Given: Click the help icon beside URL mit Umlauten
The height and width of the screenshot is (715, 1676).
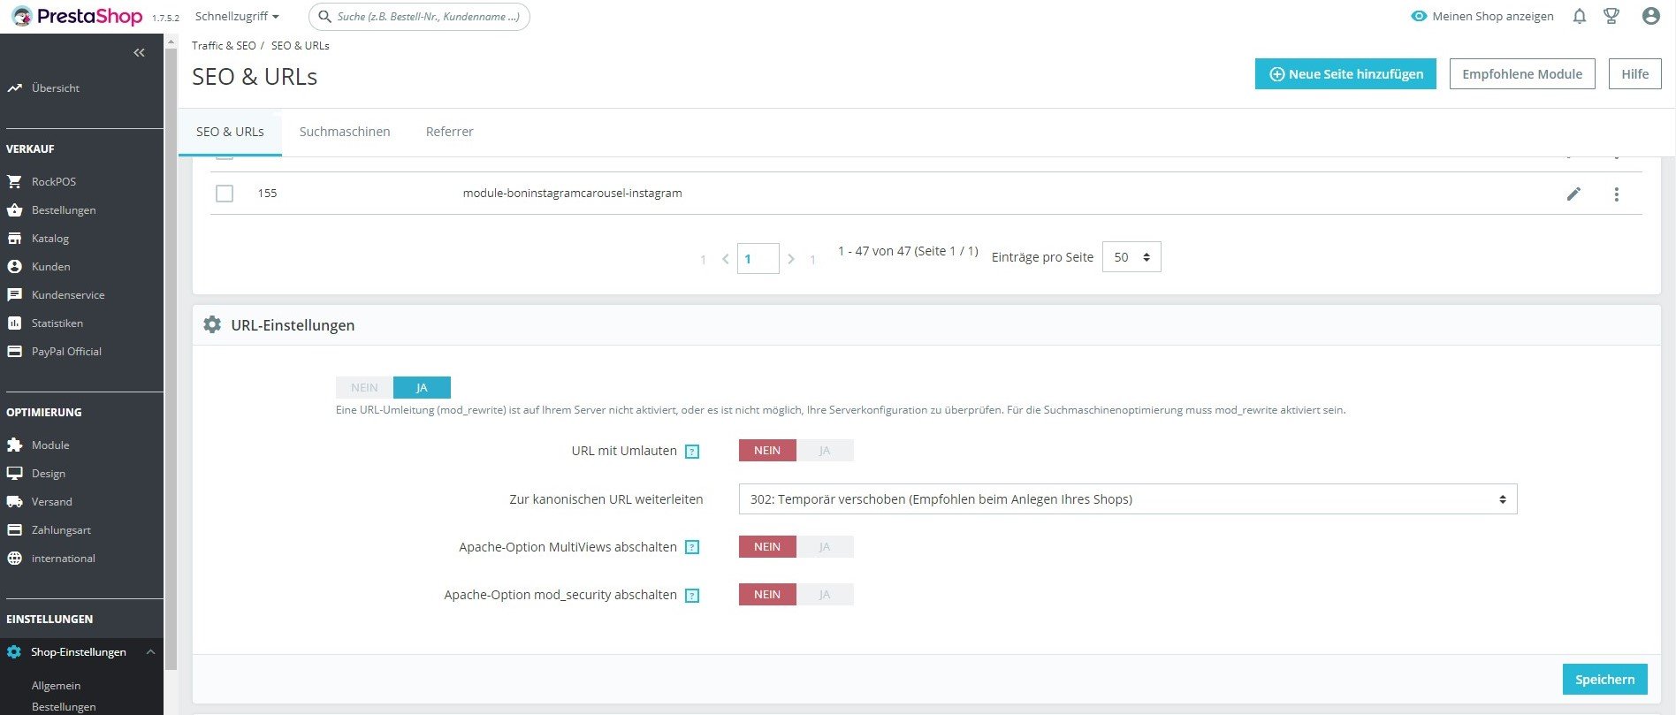Looking at the screenshot, I should (692, 452).
